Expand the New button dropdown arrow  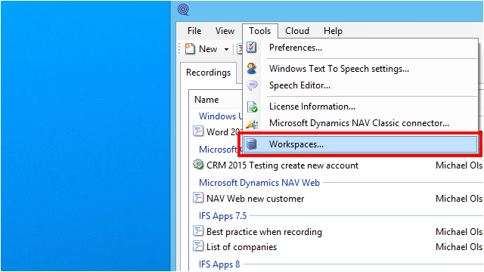(226, 49)
